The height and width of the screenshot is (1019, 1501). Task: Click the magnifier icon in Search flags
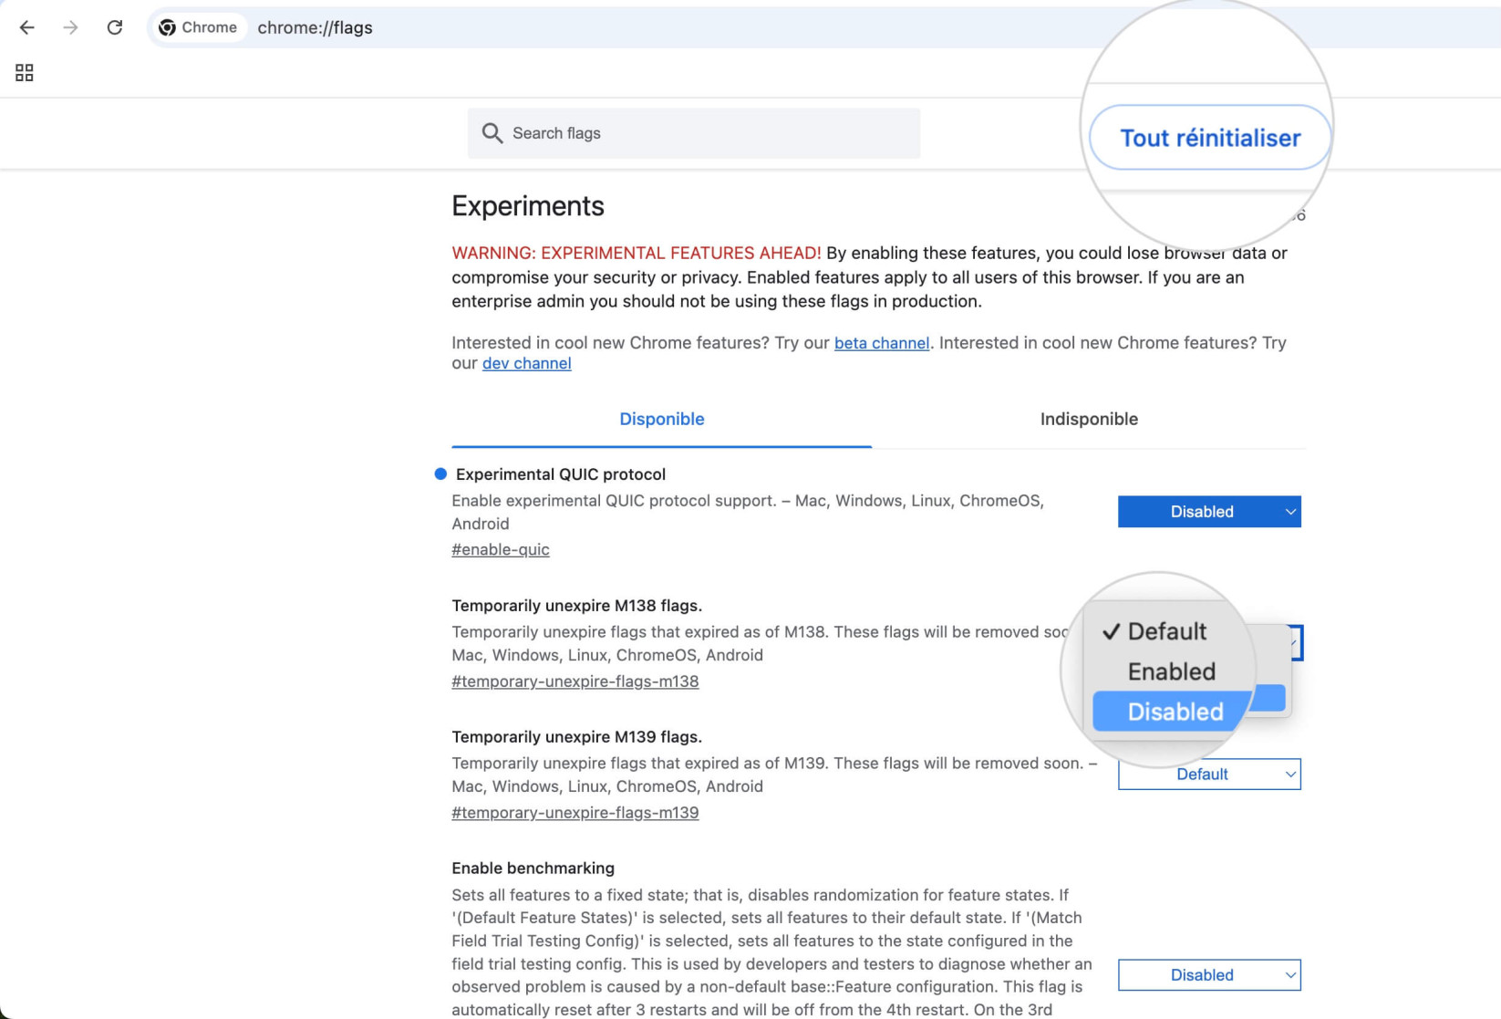coord(492,133)
